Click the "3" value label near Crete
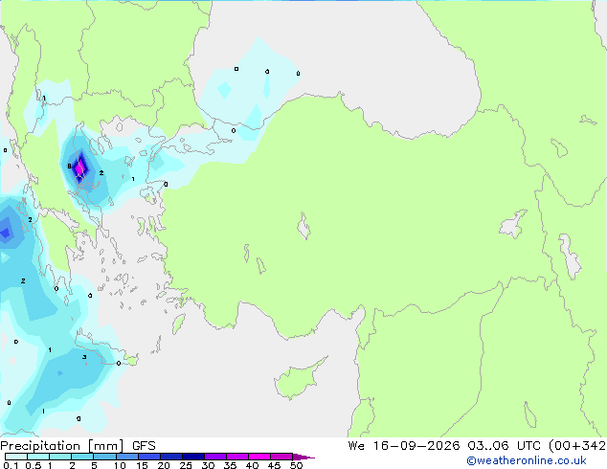 [x=84, y=357]
